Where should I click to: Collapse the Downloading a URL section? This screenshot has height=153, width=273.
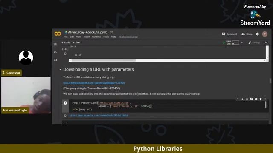[60, 69]
